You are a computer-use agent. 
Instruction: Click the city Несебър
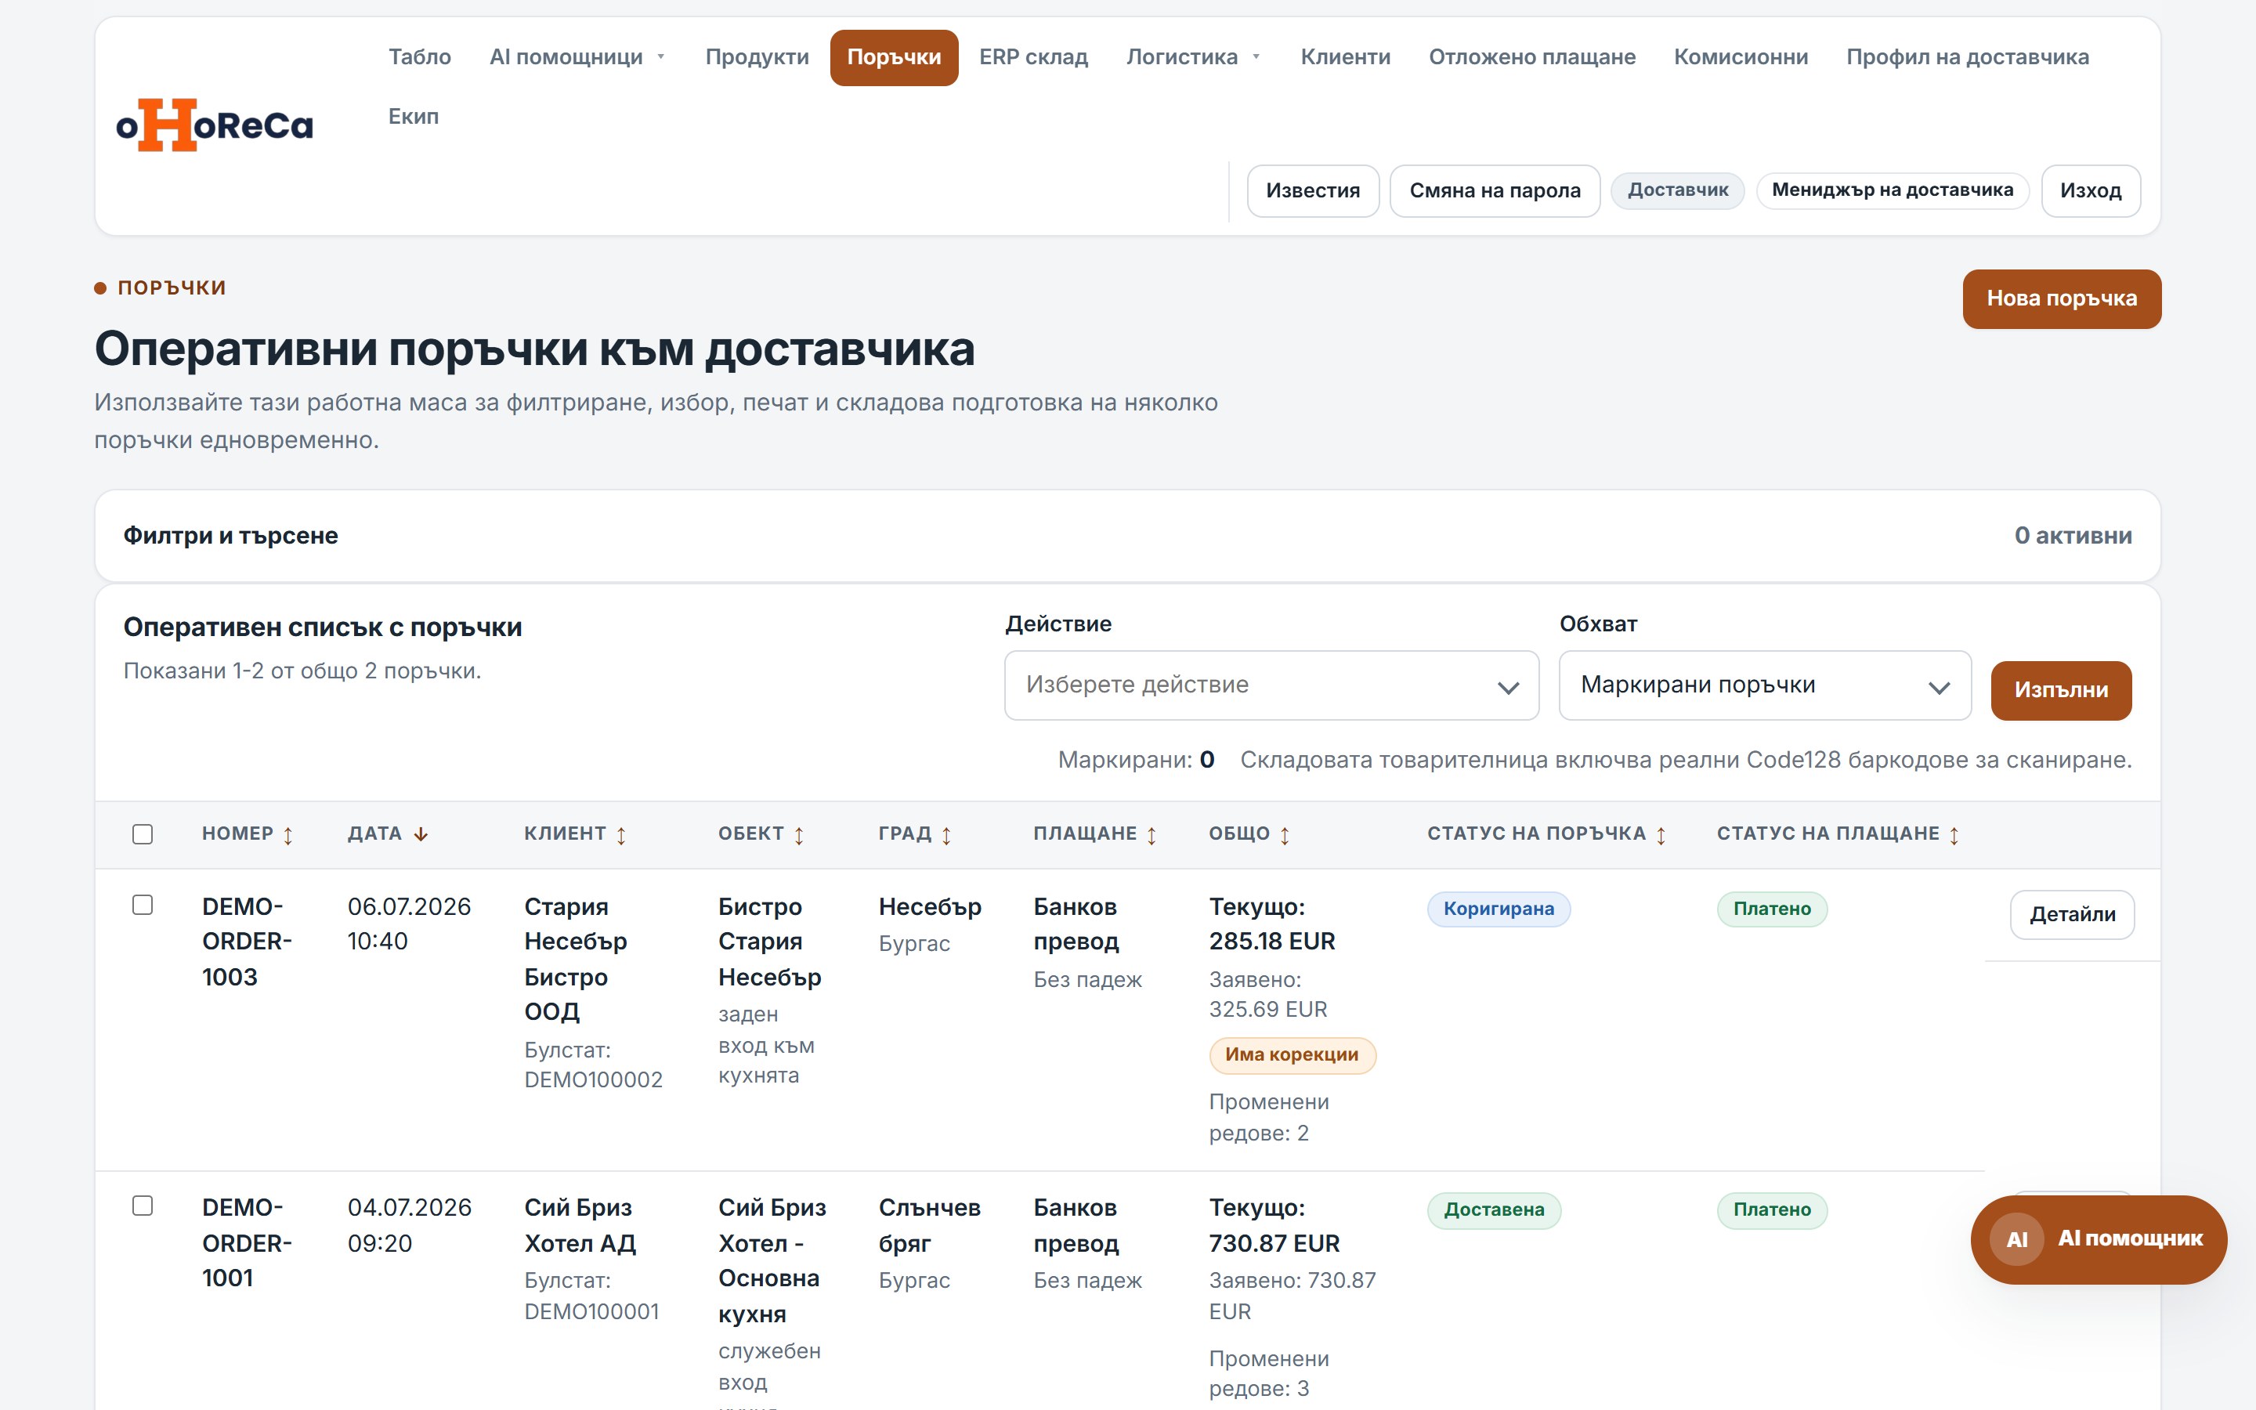coord(930,907)
